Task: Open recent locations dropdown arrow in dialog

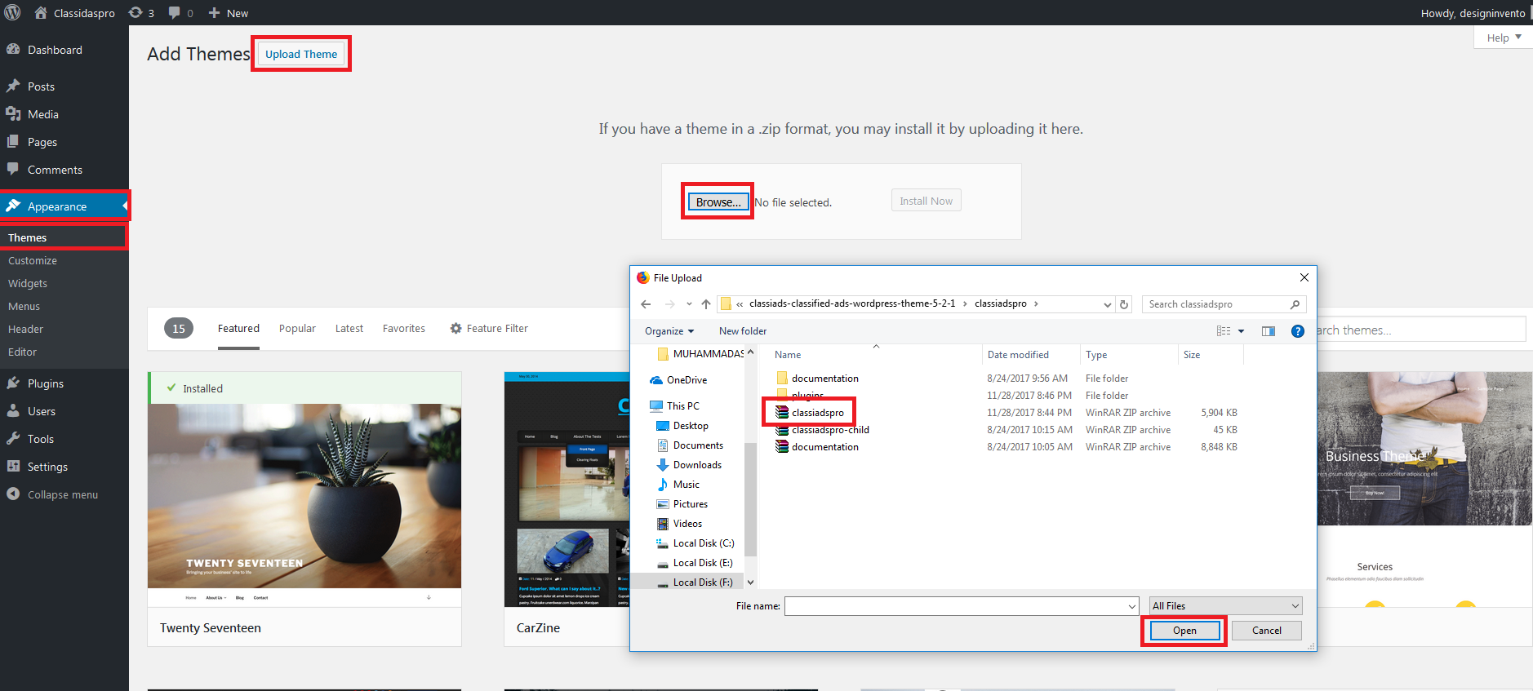Action: [x=689, y=304]
